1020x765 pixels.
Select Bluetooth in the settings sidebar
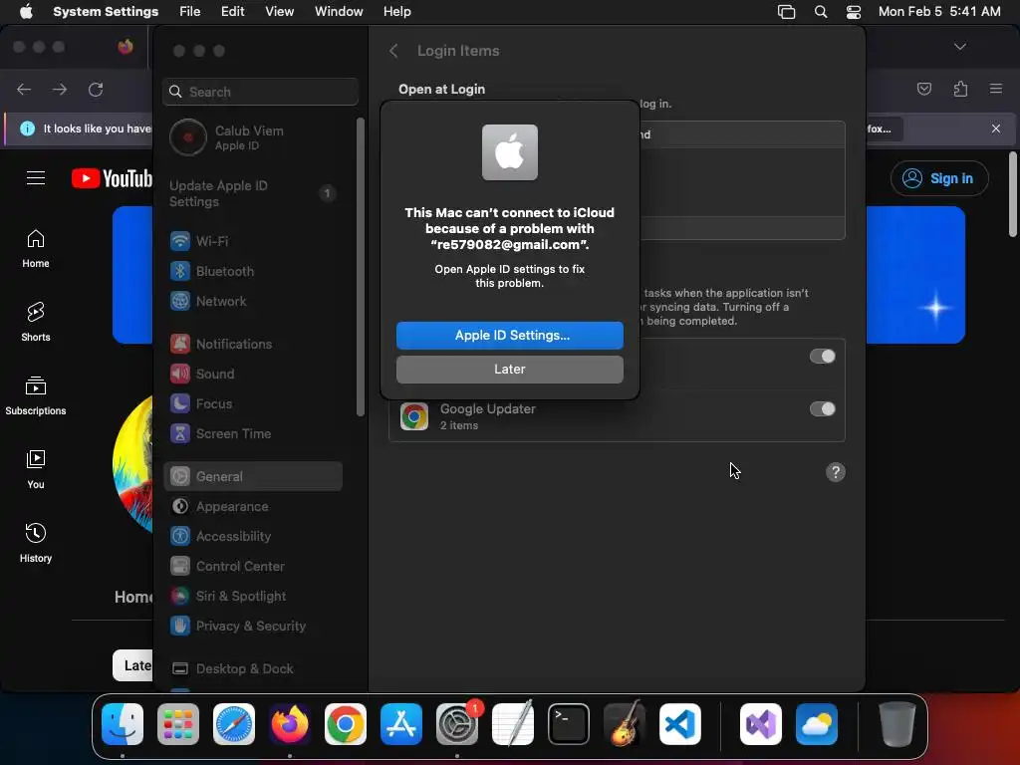(254, 271)
